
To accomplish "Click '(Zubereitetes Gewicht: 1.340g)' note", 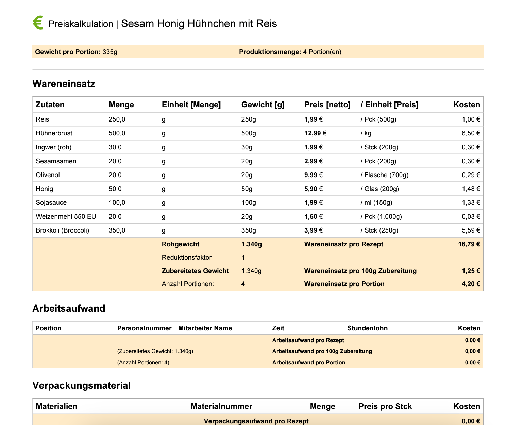I will pyautogui.click(x=155, y=351).
